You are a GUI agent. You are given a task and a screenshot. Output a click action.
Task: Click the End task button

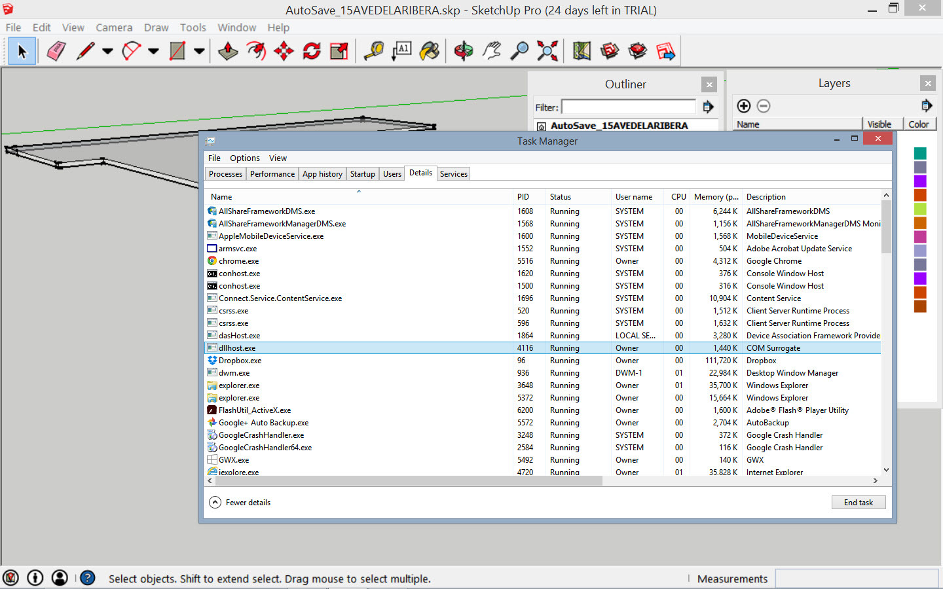pos(859,503)
